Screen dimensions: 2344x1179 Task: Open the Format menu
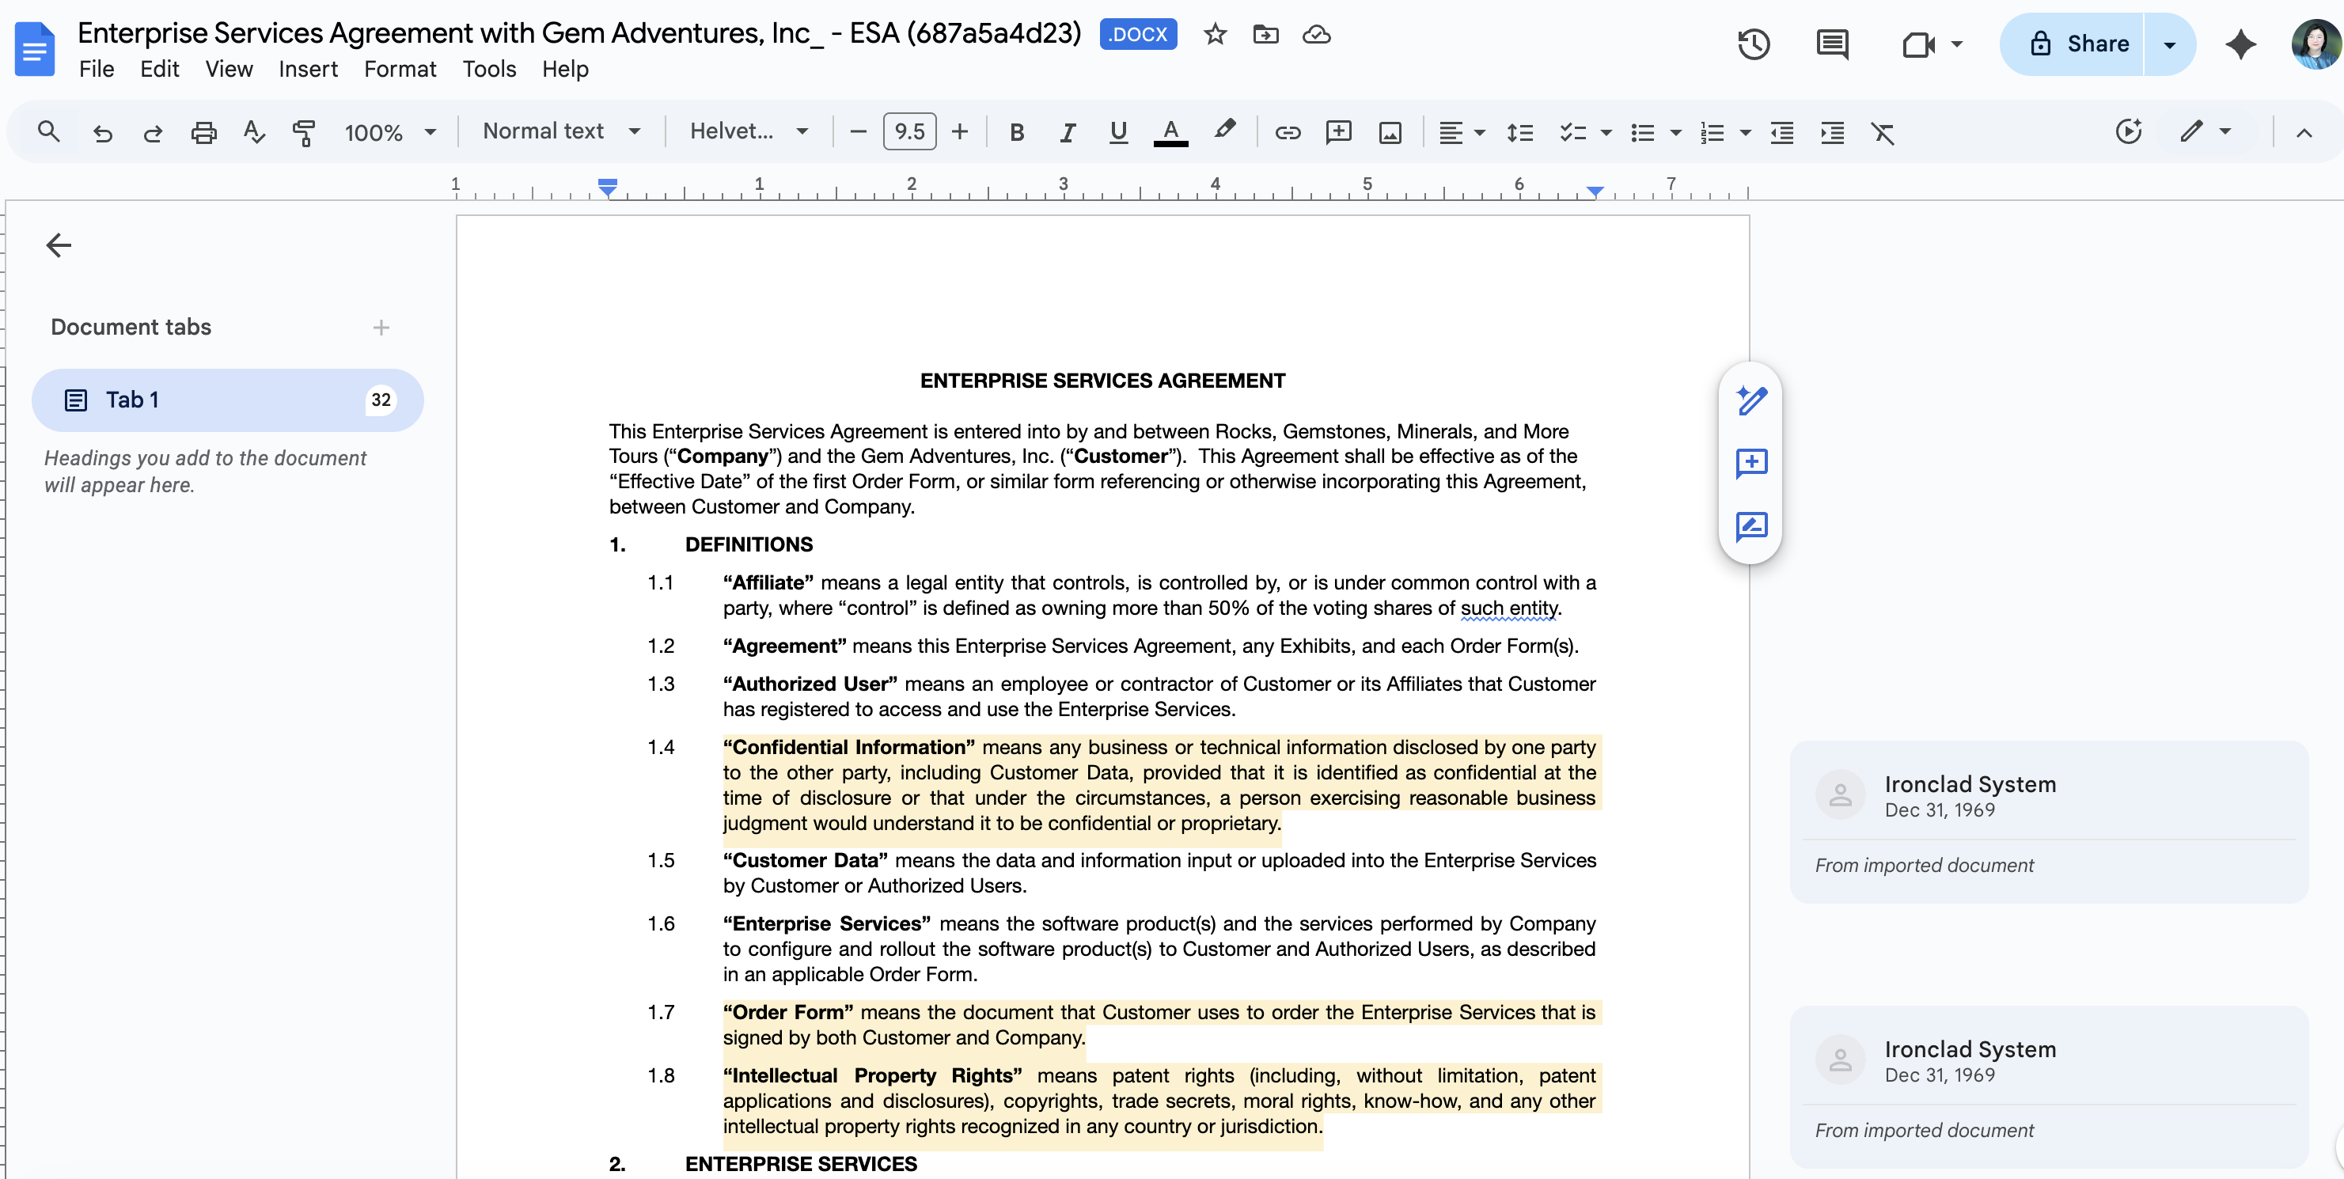pyautogui.click(x=400, y=69)
